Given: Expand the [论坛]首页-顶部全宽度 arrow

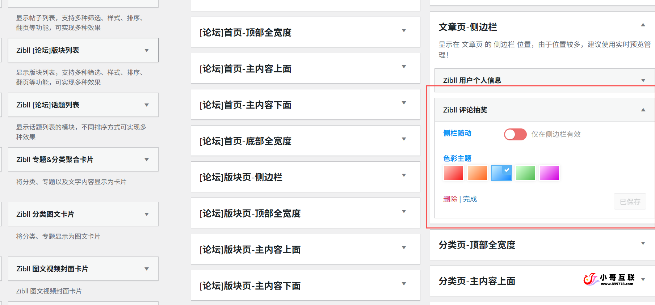Looking at the screenshot, I should coord(404,31).
